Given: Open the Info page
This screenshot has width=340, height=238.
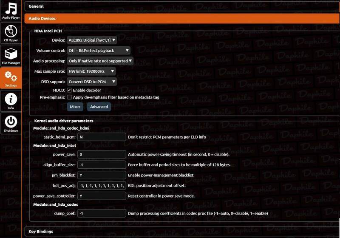Looking at the screenshot, I should 11,102.
